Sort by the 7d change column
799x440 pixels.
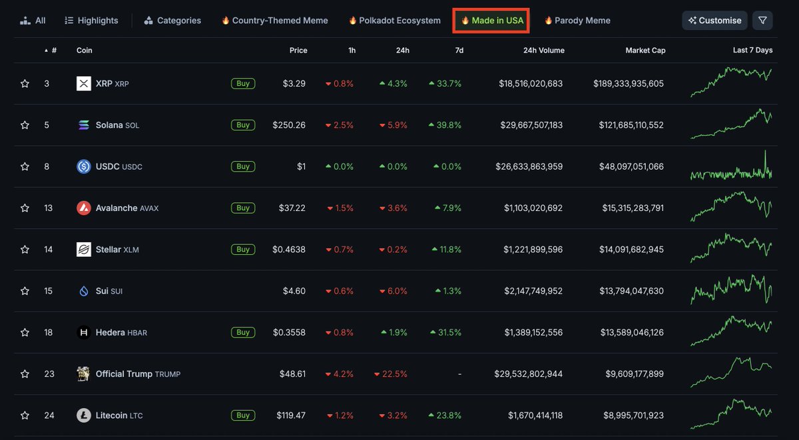(459, 51)
